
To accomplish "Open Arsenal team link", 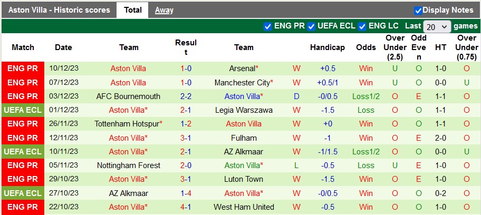I will (243, 69).
